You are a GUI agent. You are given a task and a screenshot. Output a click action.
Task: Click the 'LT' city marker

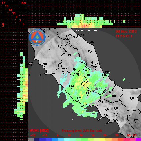click(x=79, y=99)
